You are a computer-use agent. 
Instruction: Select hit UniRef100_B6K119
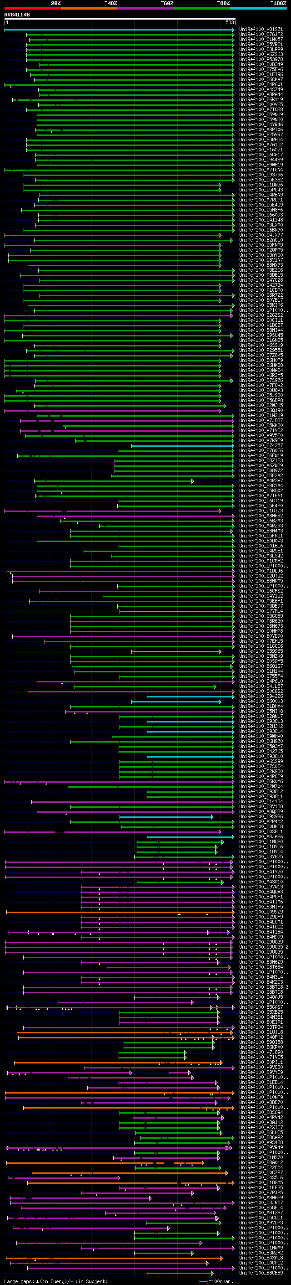coord(261,100)
